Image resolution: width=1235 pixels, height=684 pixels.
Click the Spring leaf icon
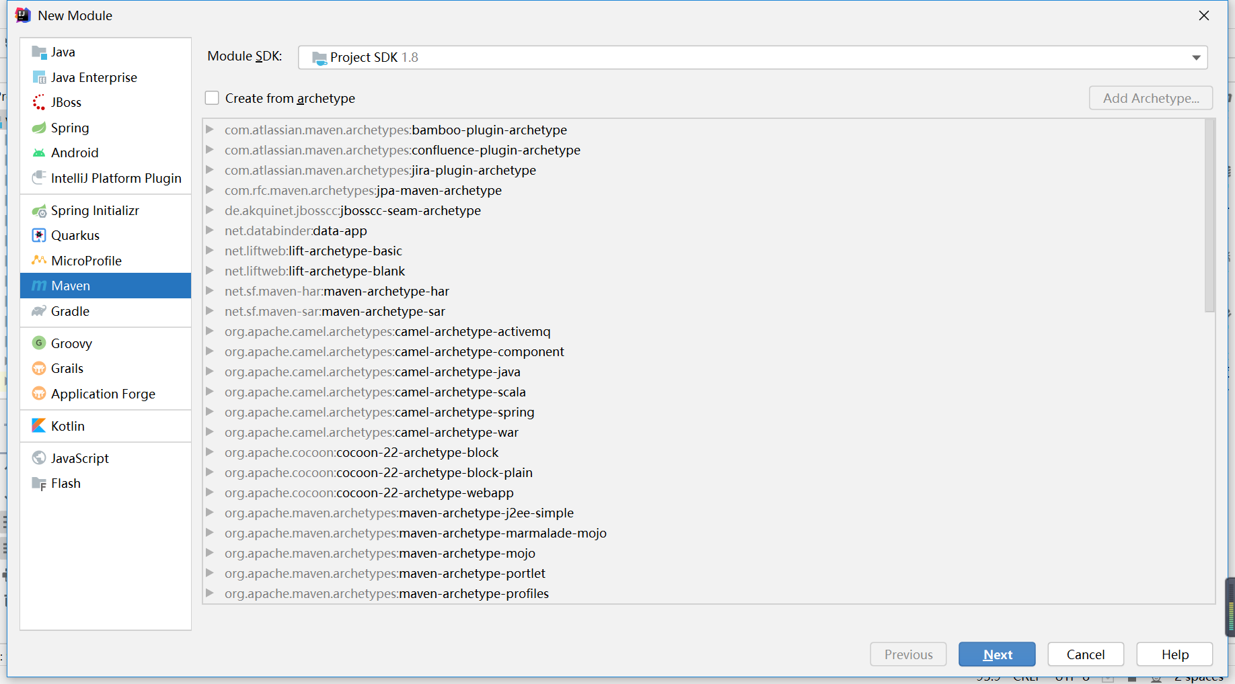(39, 128)
